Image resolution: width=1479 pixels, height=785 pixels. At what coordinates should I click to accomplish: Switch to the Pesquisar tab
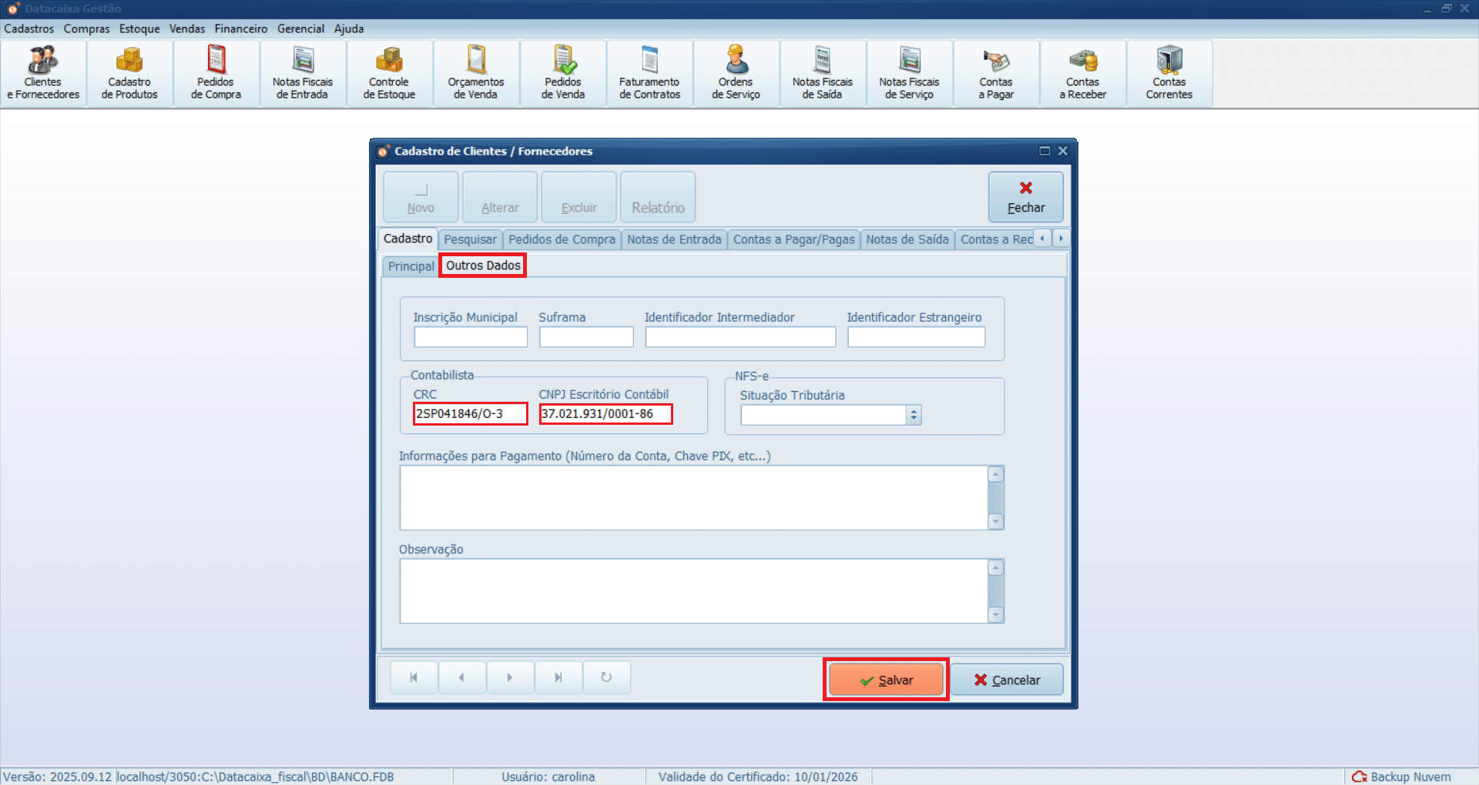pyautogui.click(x=470, y=239)
